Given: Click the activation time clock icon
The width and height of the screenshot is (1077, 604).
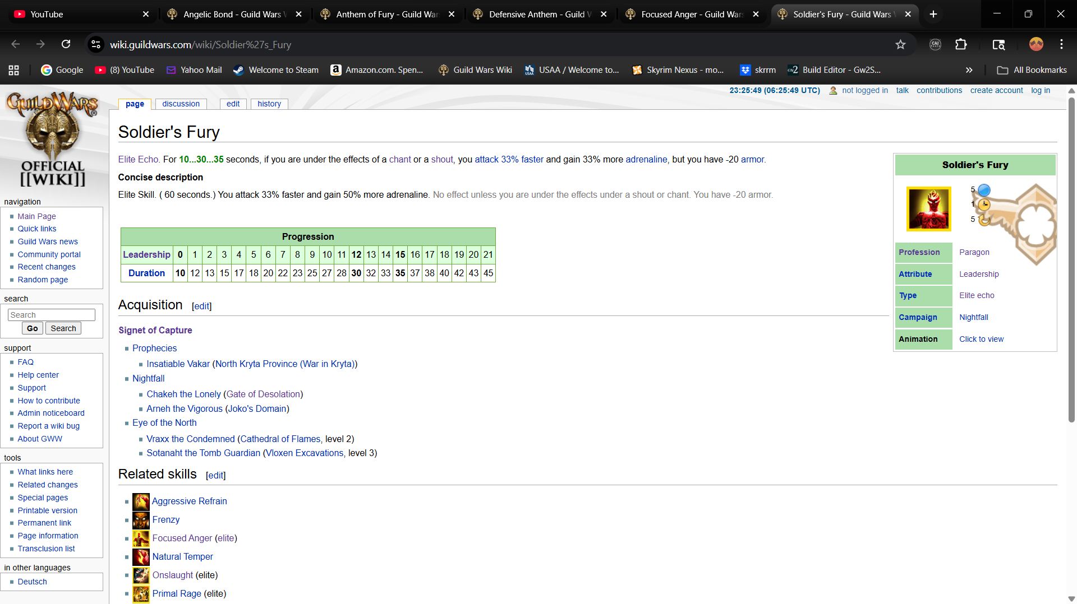Looking at the screenshot, I should point(984,205).
